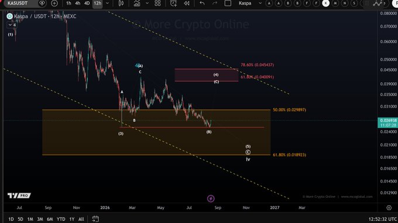
Task: Set range to 1M
Action: 30,219
